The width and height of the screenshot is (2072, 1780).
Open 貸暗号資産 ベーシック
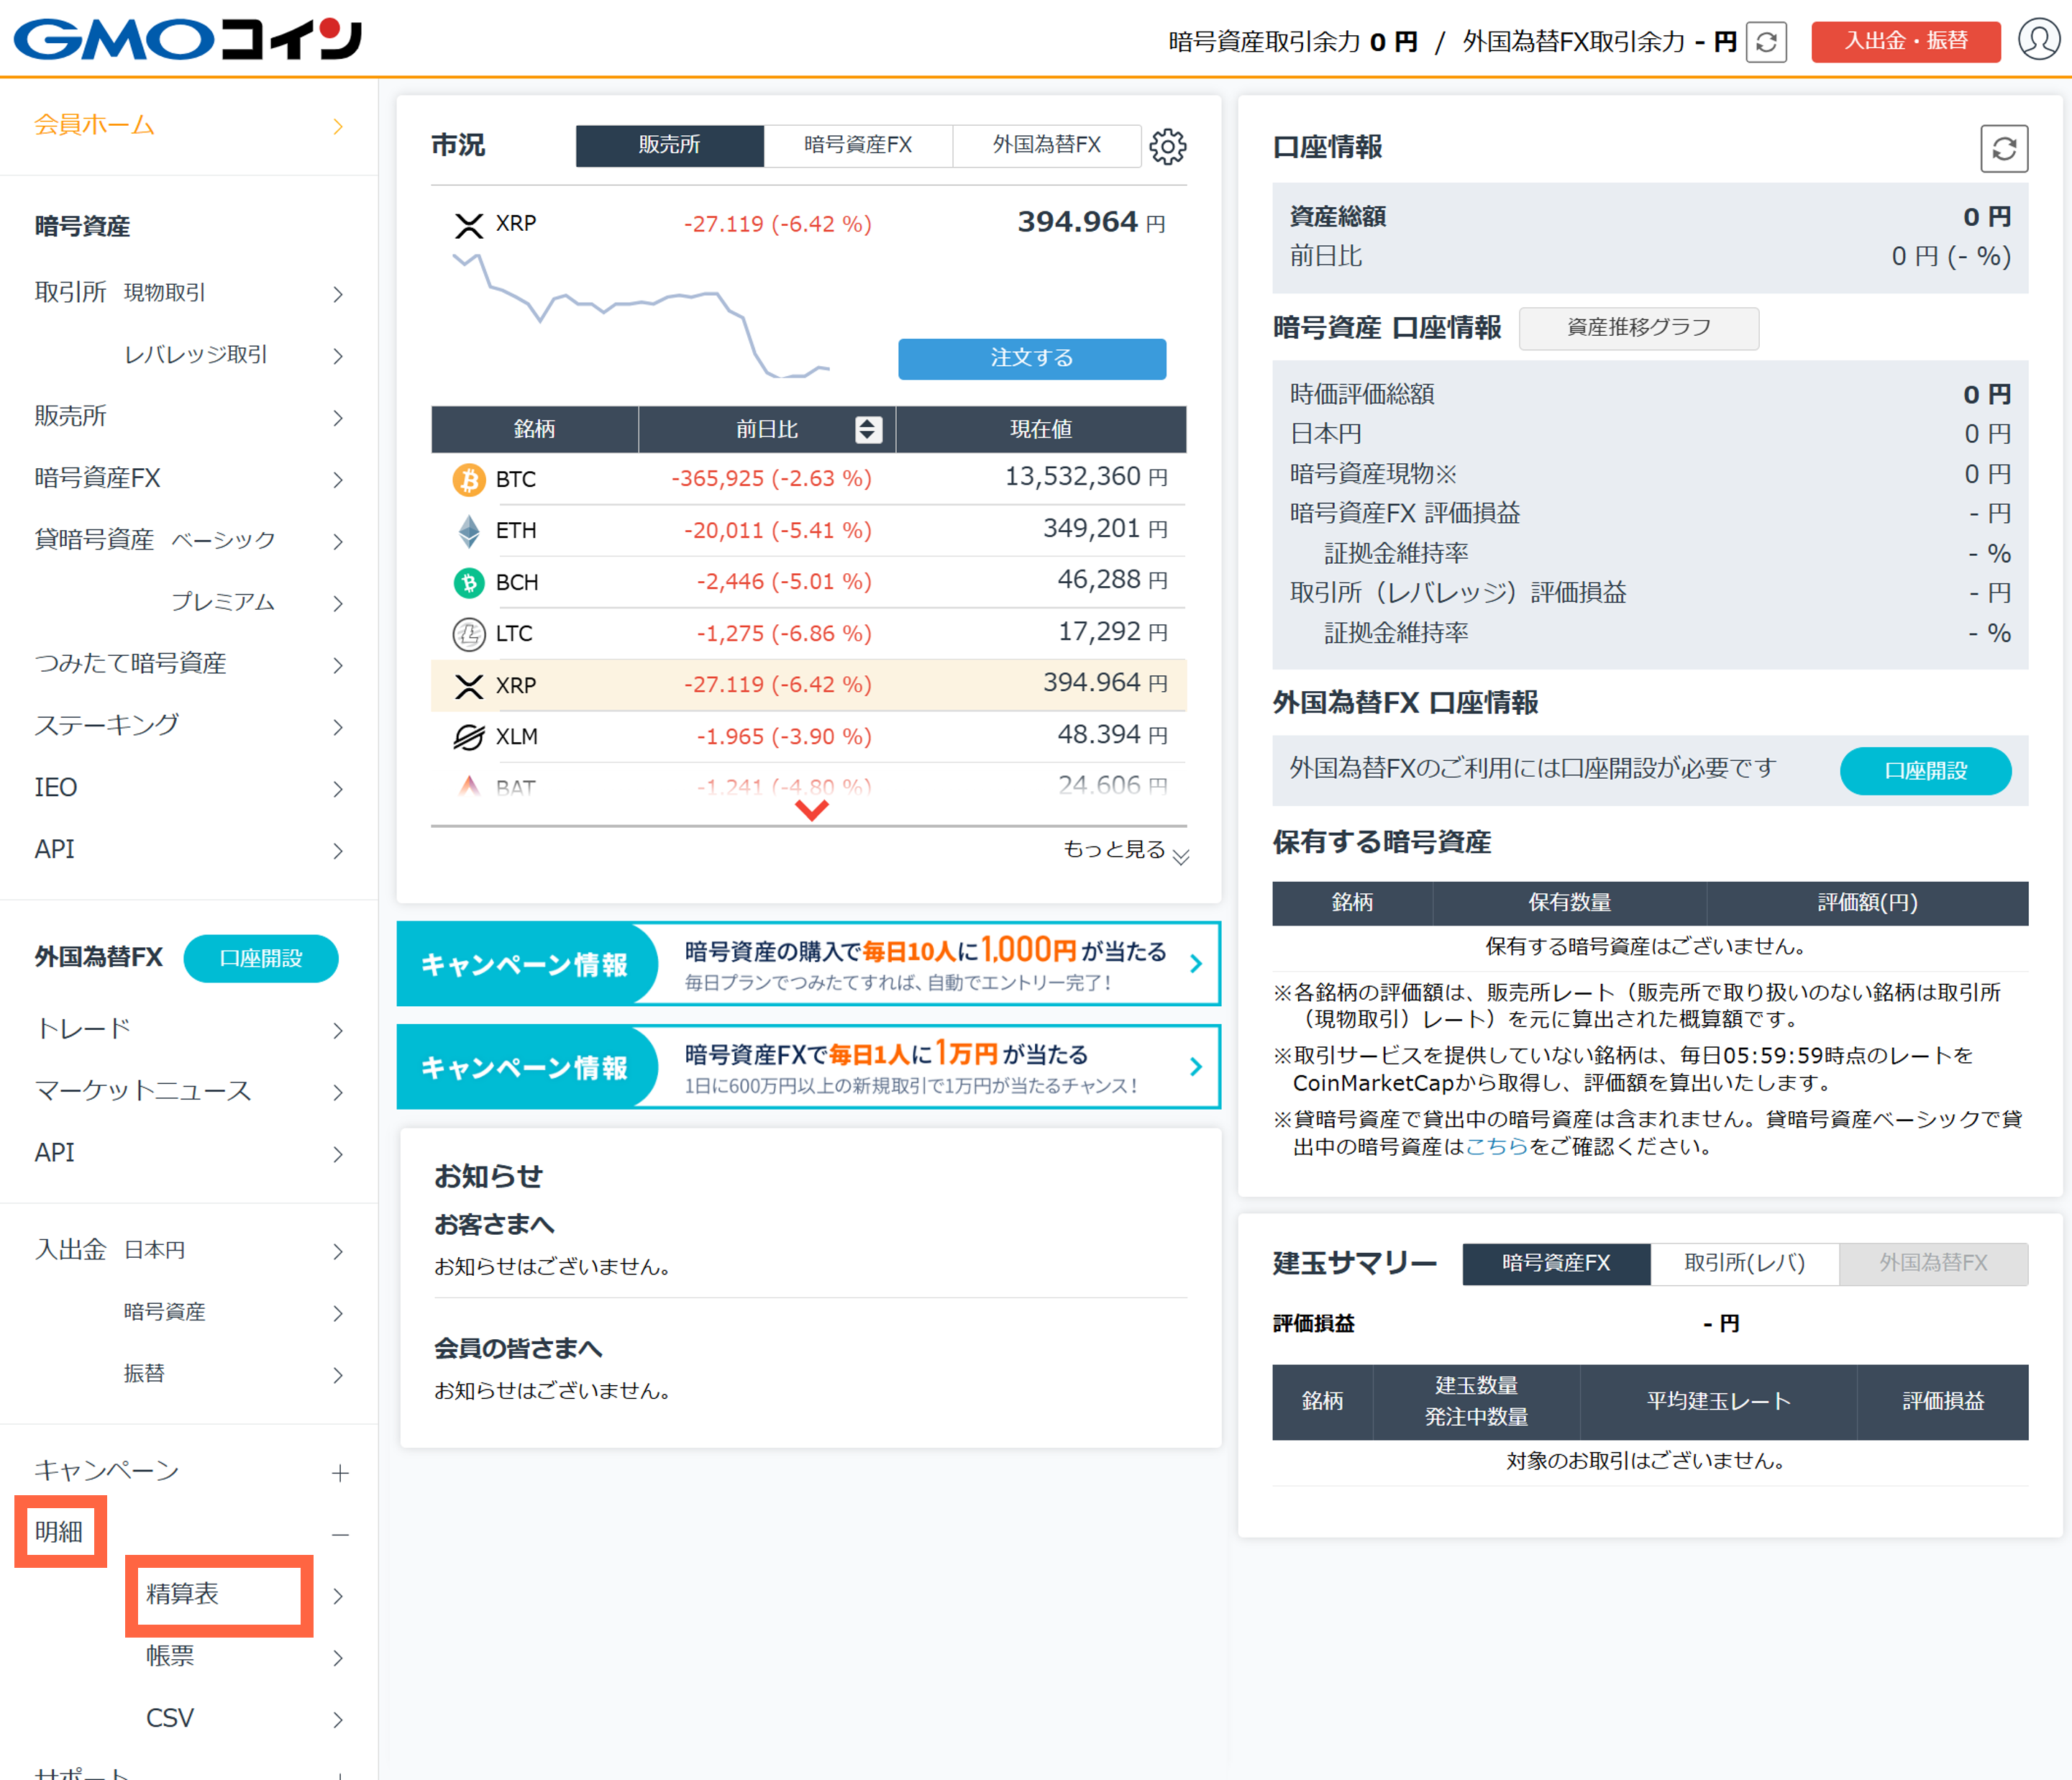(189, 541)
